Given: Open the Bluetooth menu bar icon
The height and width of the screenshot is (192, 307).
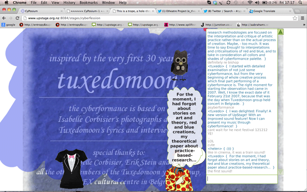Looking at the screenshot, I should (x=243, y=3).
